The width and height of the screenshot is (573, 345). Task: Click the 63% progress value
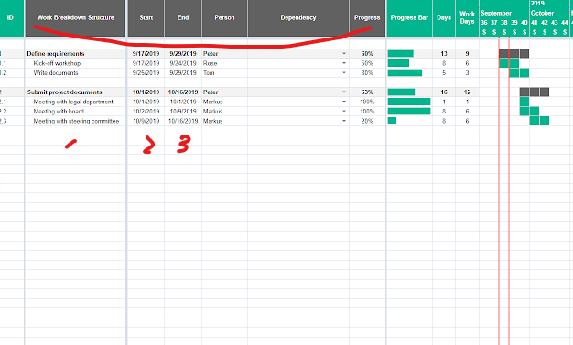click(x=367, y=92)
